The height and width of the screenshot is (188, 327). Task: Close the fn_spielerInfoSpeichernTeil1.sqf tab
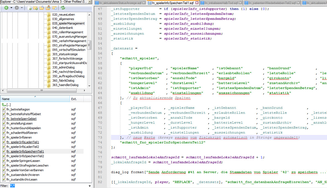tap(197, 3)
